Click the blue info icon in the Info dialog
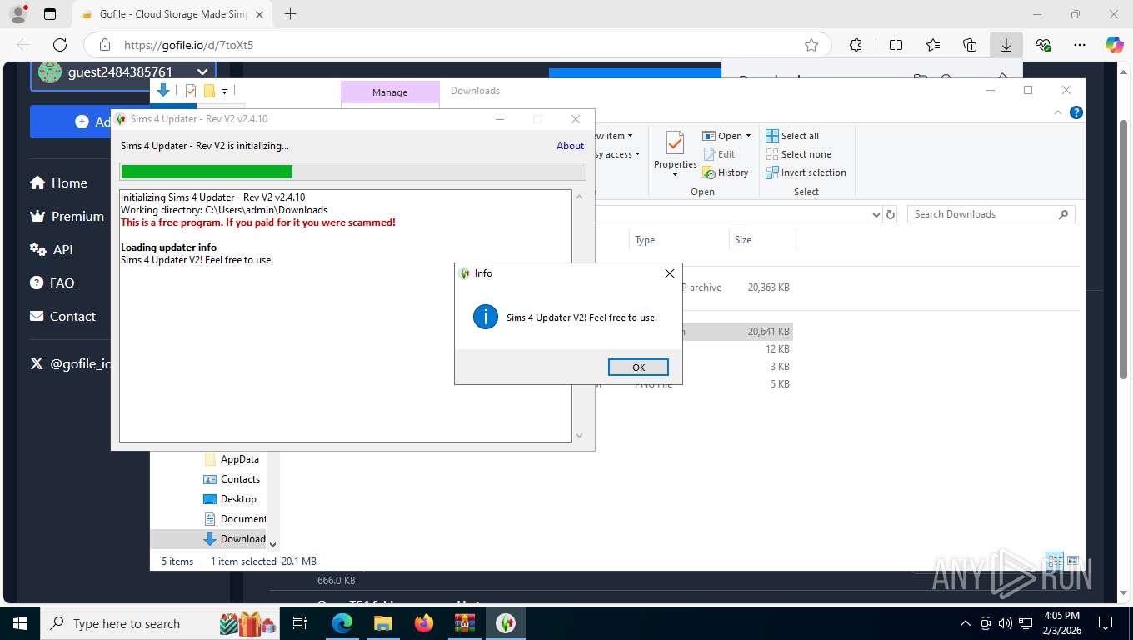 (x=485, y=317)
